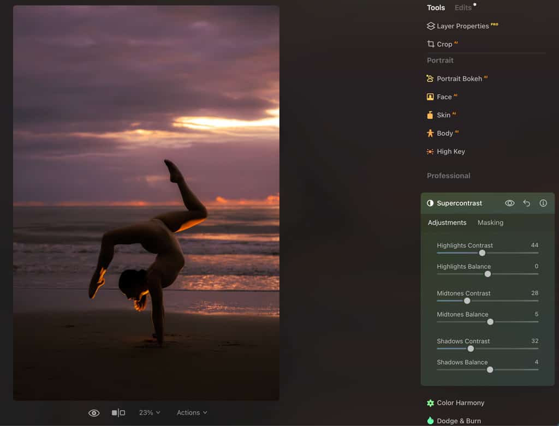Open the Face retouching tool
Image resolution: width=559 pixels, height=426 pixels.
(443, 97)
